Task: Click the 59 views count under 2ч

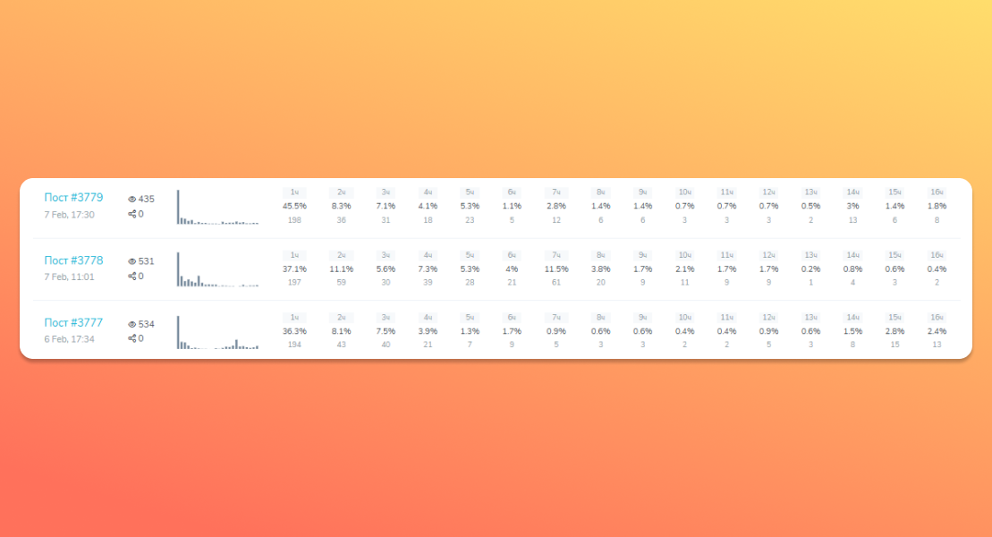Action: pyautogui.click(x=341, y=283)
